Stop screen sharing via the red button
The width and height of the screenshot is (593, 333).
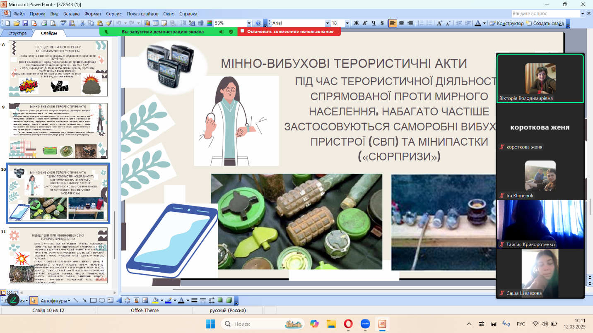[289, 31]
